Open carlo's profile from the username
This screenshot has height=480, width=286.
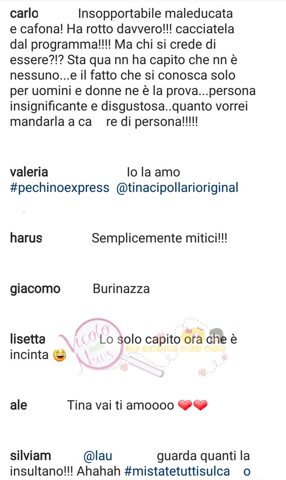click(24, 13)
